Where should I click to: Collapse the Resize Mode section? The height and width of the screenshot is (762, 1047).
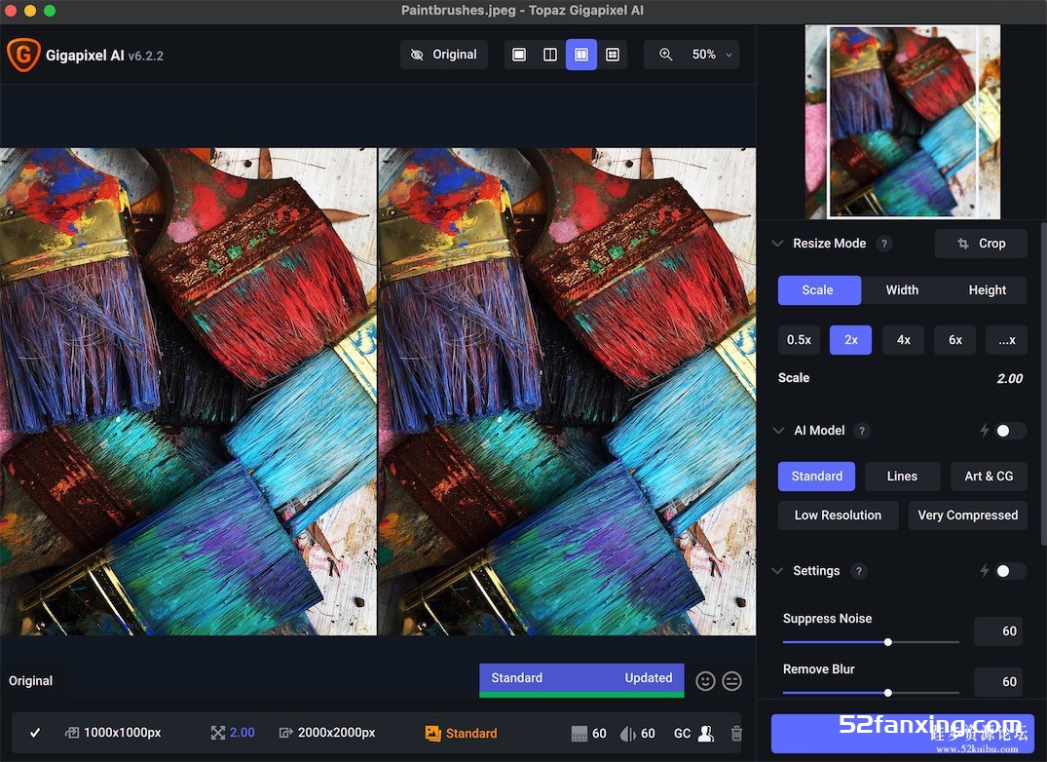[777, 244]
